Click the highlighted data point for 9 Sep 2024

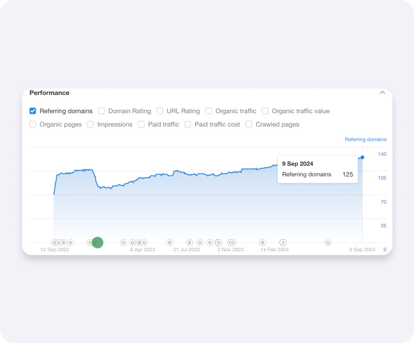click(363, 157)
